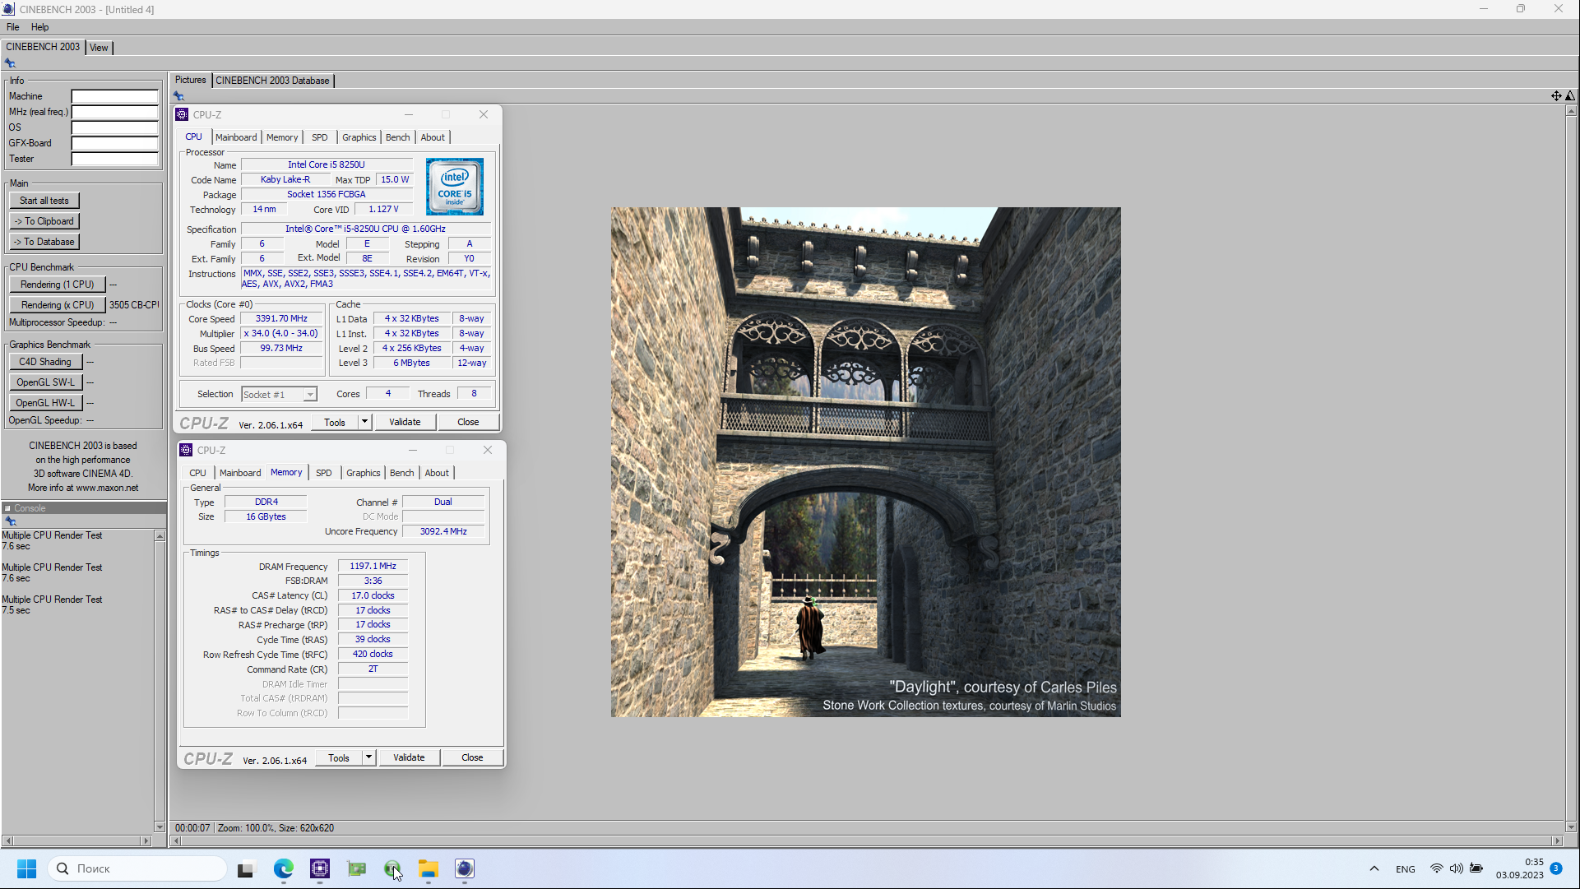Click the Intel Core i5 badge in CPU-Z
Screen dimensions: 1580x889
(x=455, y=188)
